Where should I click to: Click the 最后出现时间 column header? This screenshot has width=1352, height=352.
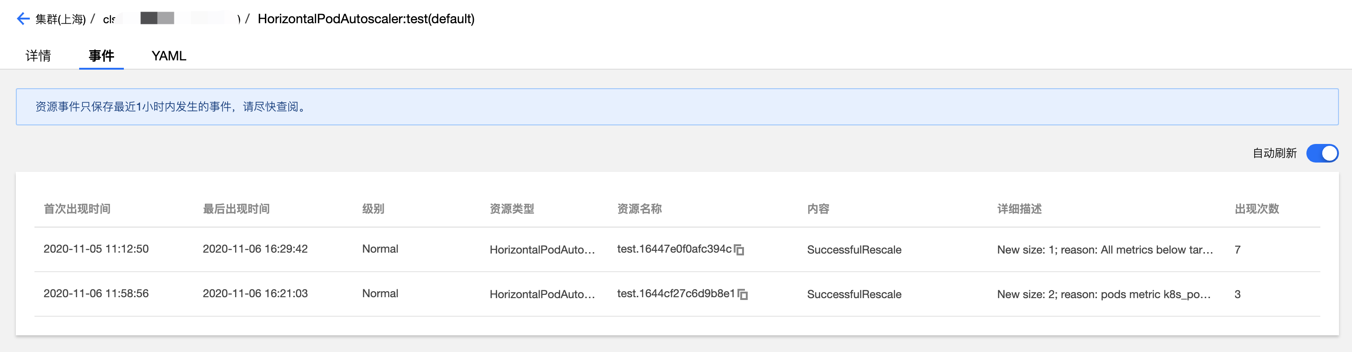236,209
